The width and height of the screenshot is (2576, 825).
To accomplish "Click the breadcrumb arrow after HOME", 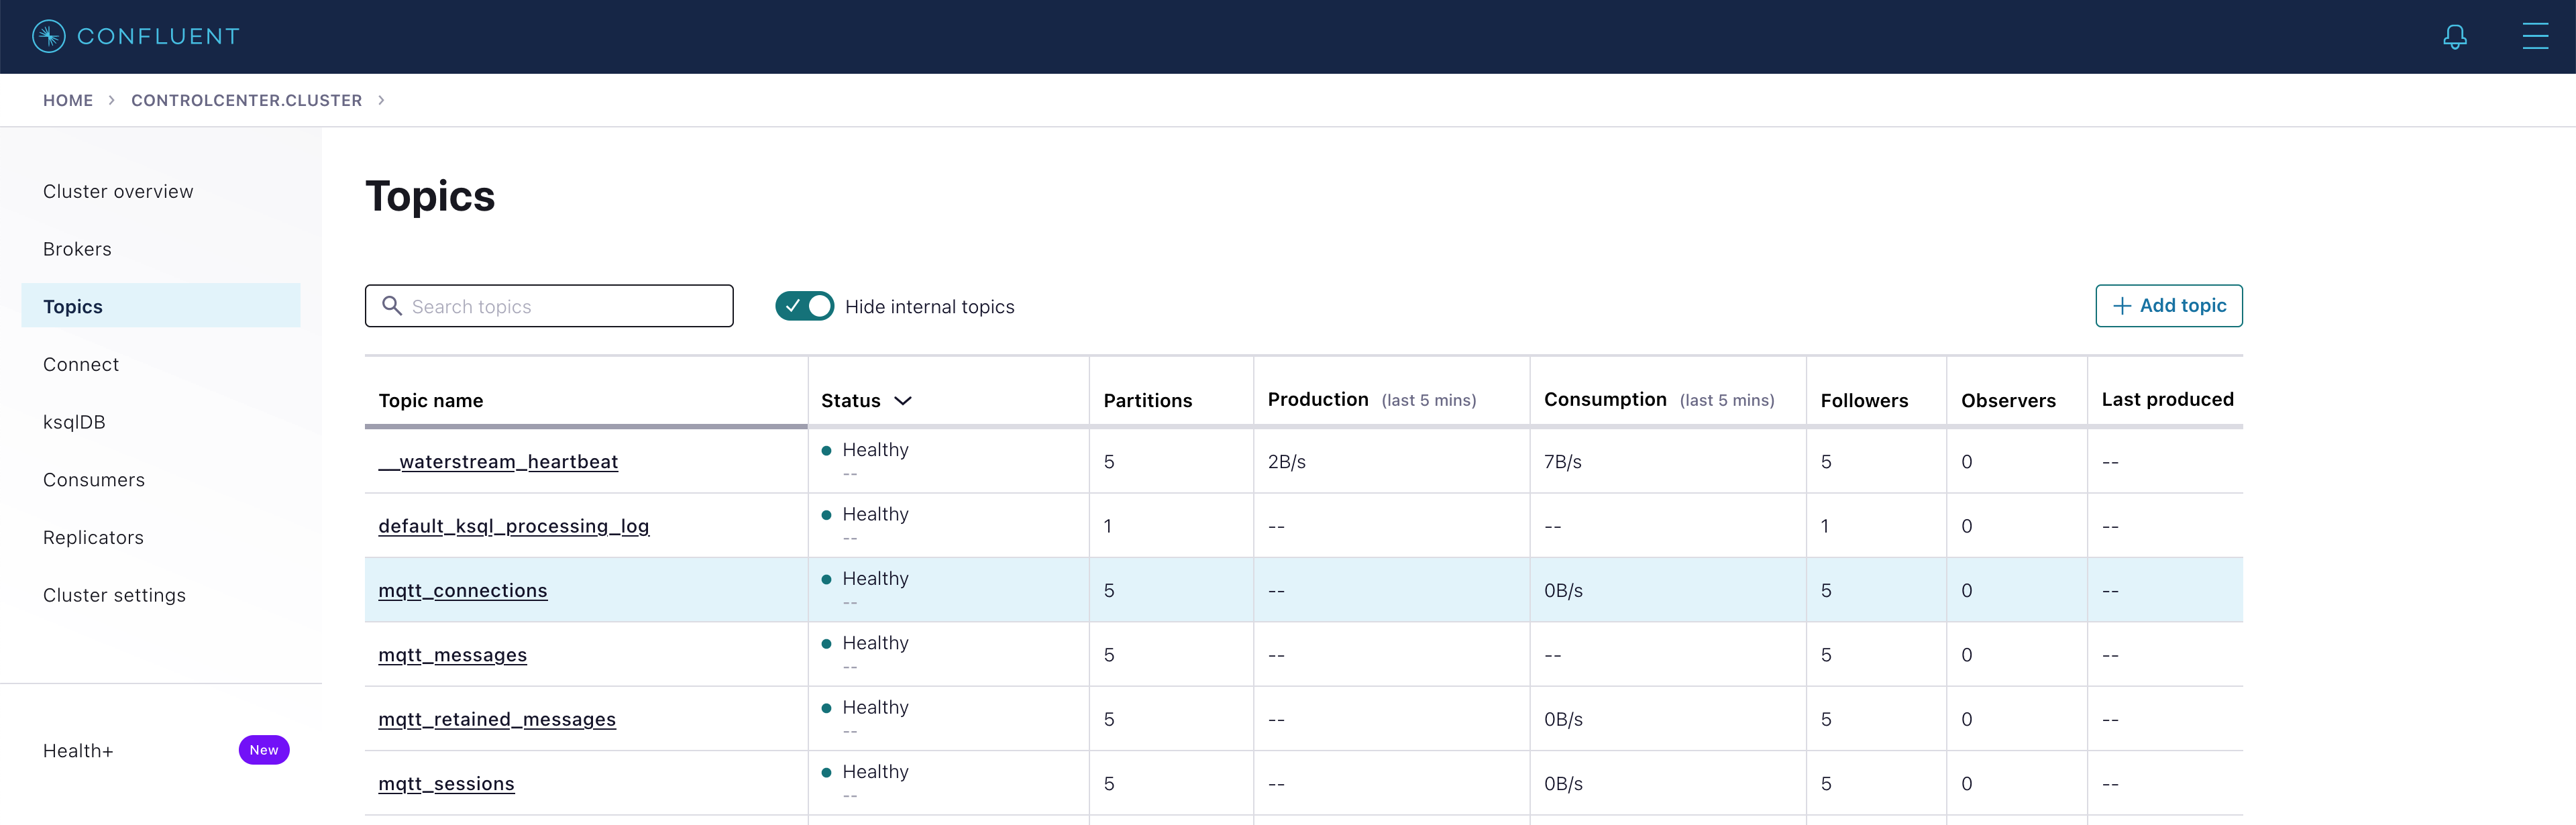I will 112,100.
